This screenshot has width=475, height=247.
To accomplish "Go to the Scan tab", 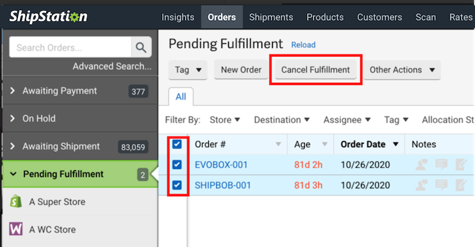I will tap(426, 17).
